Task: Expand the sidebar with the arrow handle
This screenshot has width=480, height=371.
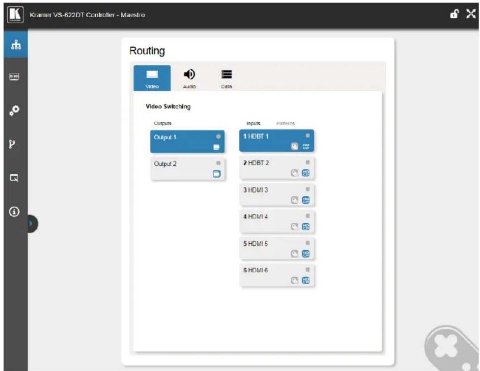Action: click(32, 224)
